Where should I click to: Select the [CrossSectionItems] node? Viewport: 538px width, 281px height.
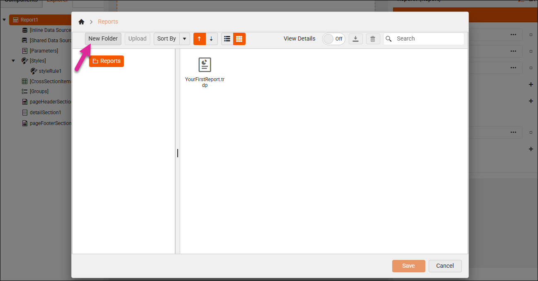point(47,82)
